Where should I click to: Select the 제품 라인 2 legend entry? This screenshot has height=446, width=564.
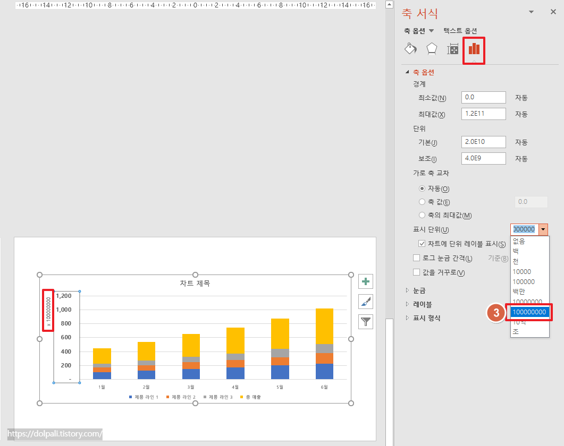pyautogui.click(x=181, y=397)
